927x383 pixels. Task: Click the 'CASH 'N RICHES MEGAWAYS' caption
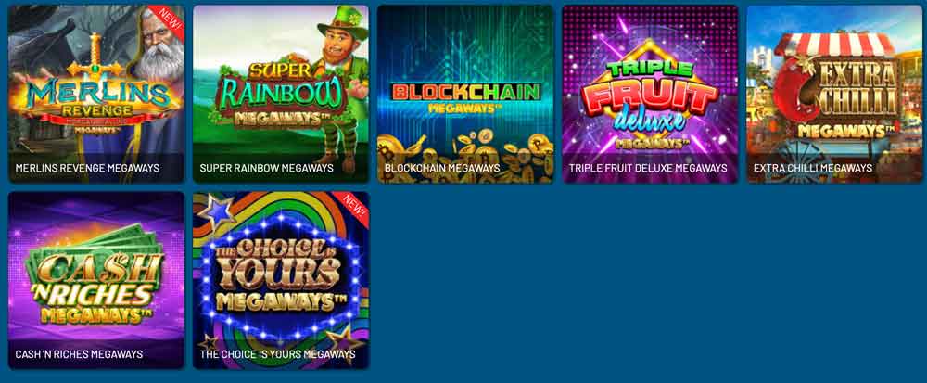pyautogui.click(x=79, y=354)
